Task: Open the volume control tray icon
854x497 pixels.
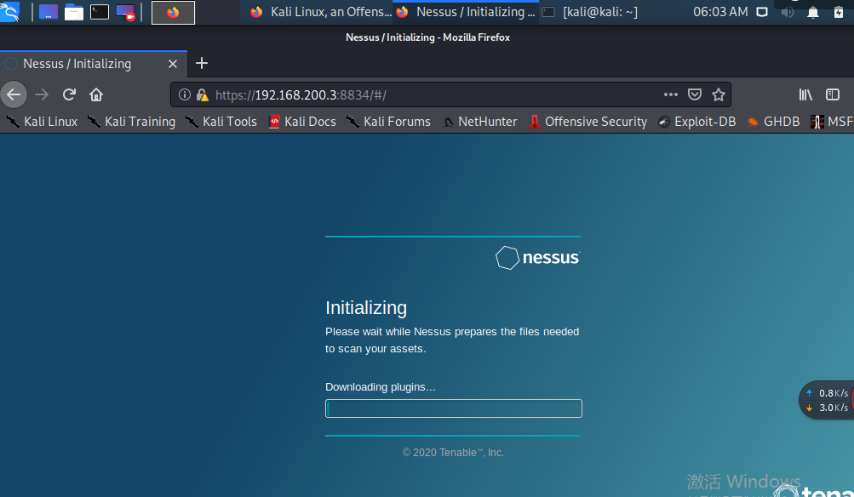Action: 788,12
